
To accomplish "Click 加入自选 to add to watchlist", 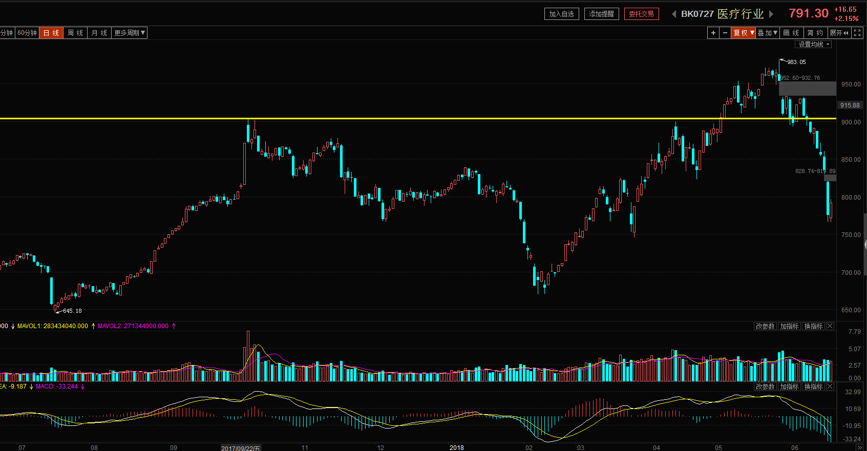I will pos(561,14).
